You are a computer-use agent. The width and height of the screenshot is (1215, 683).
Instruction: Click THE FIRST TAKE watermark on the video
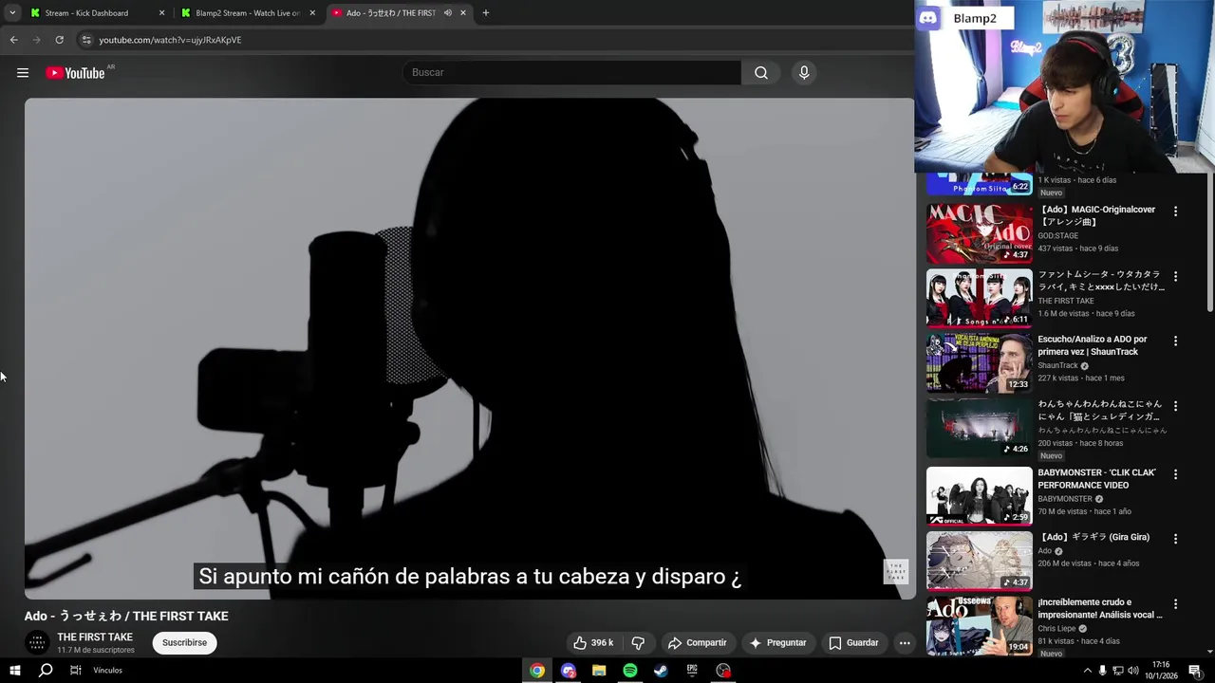tap(896, 571)
